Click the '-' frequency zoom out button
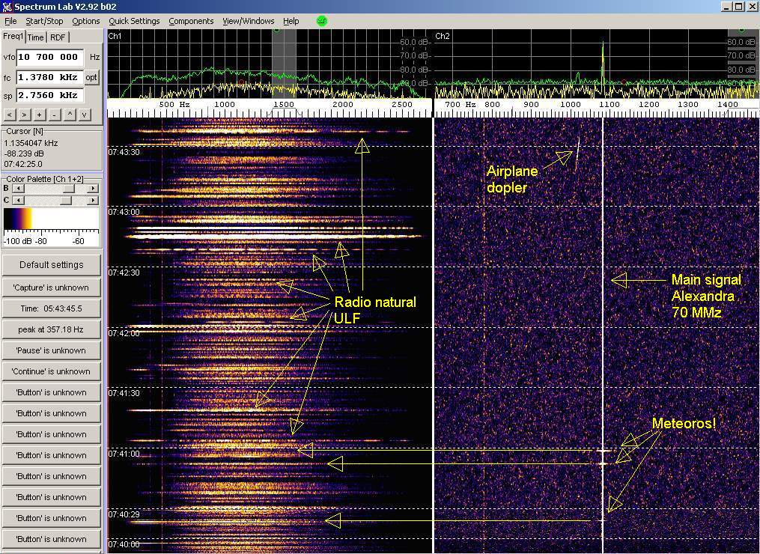The image size is (760, 554). [52, 115]
